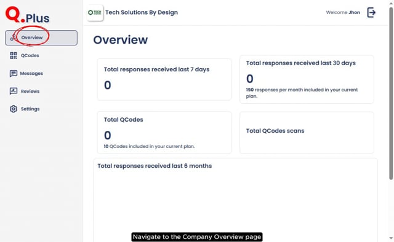The height and width of the screenshot is (242, 394).
Task: Open the Overview menu item
Action: click(x=41, y=38)
